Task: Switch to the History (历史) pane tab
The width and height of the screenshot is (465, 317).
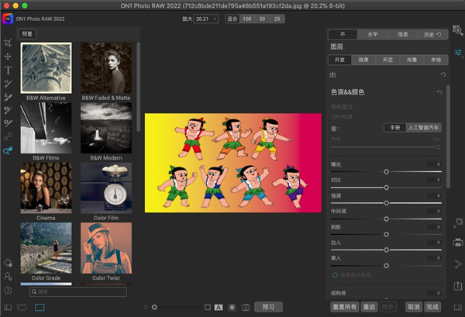Action: coord(432,34)
